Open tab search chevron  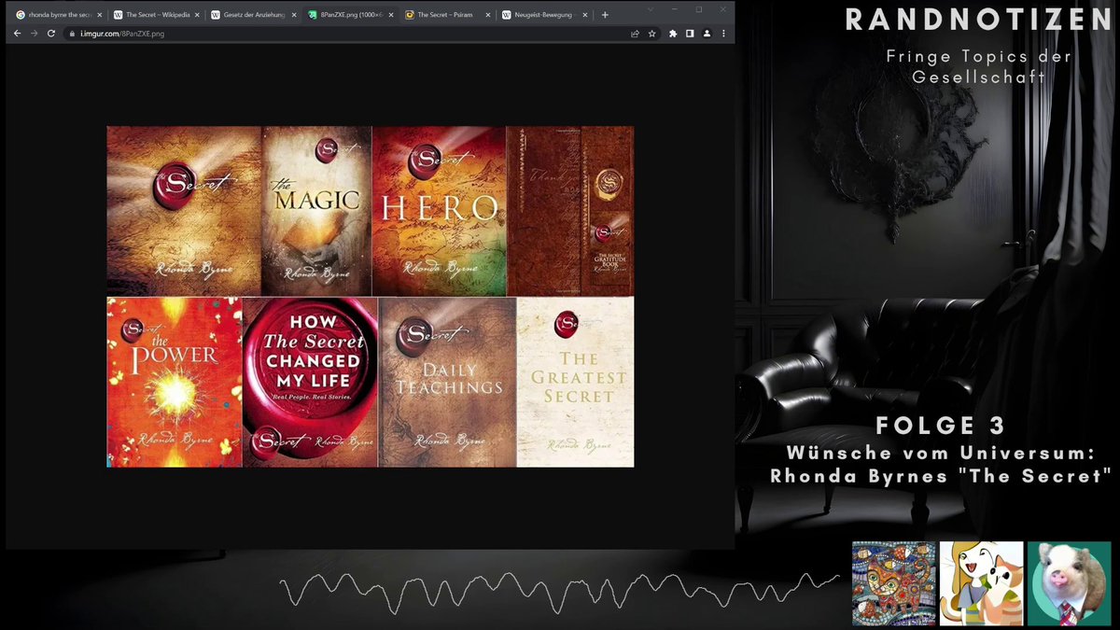coord(649,9)
